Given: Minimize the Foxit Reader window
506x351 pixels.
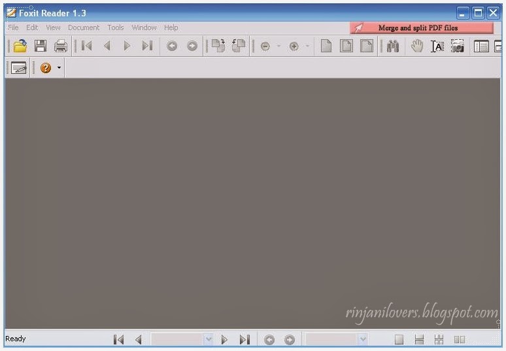Looking at the screenshot, I should pos(463,13).
